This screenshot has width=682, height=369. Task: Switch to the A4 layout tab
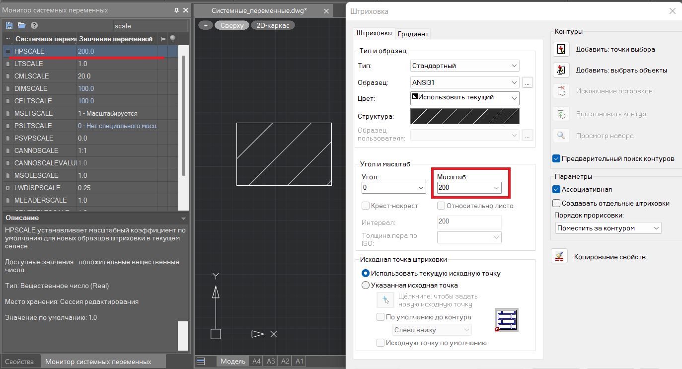[x=256, y=361]
